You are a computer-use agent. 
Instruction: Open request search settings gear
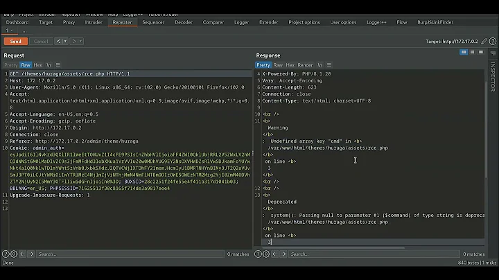[14, 254]
